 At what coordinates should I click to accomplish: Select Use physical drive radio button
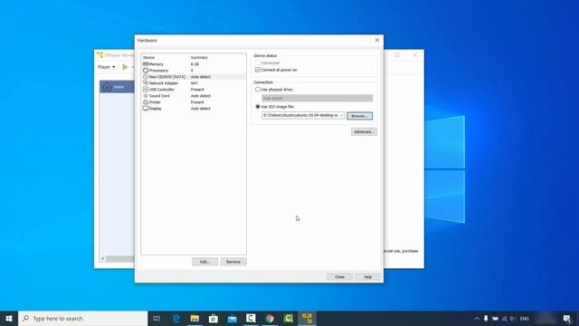258,90
